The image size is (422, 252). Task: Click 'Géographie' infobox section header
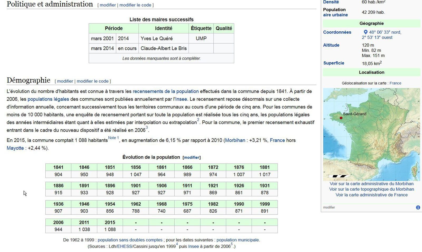371,23
